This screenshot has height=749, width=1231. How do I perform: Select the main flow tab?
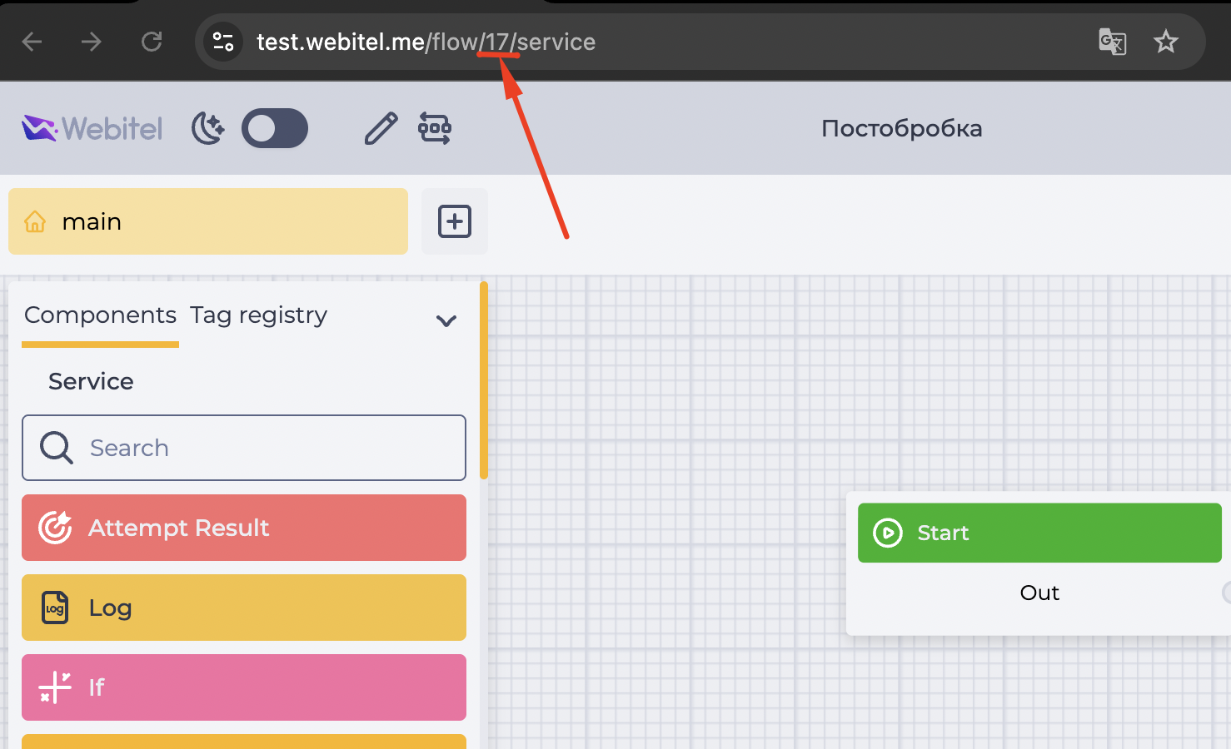click(208, 221)
